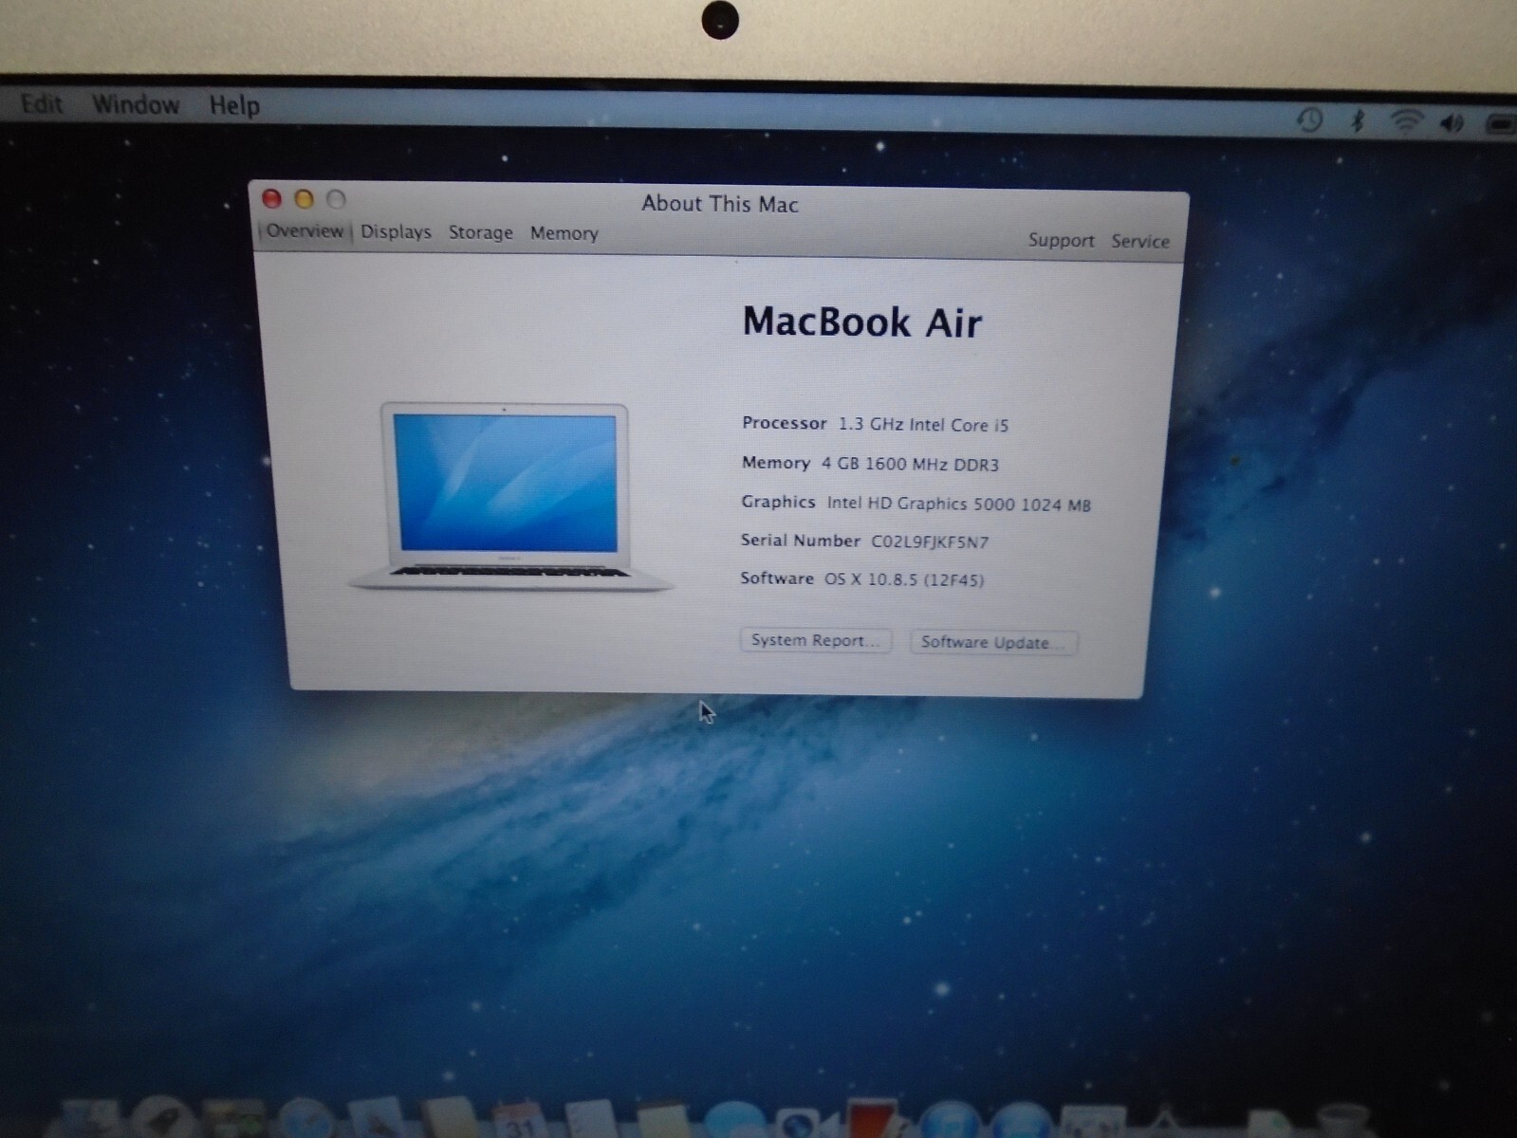Click the About This Mac window title
1517x1138 pixels.
point(720,204)
